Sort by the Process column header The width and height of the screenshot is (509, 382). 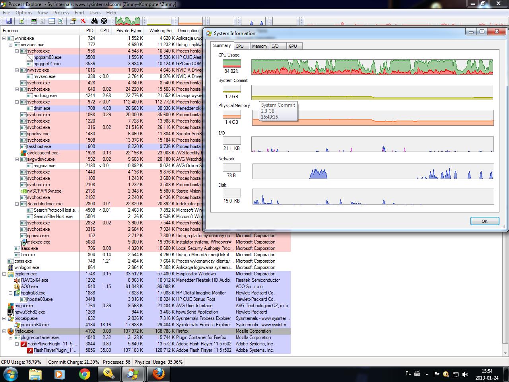(40, 31)
